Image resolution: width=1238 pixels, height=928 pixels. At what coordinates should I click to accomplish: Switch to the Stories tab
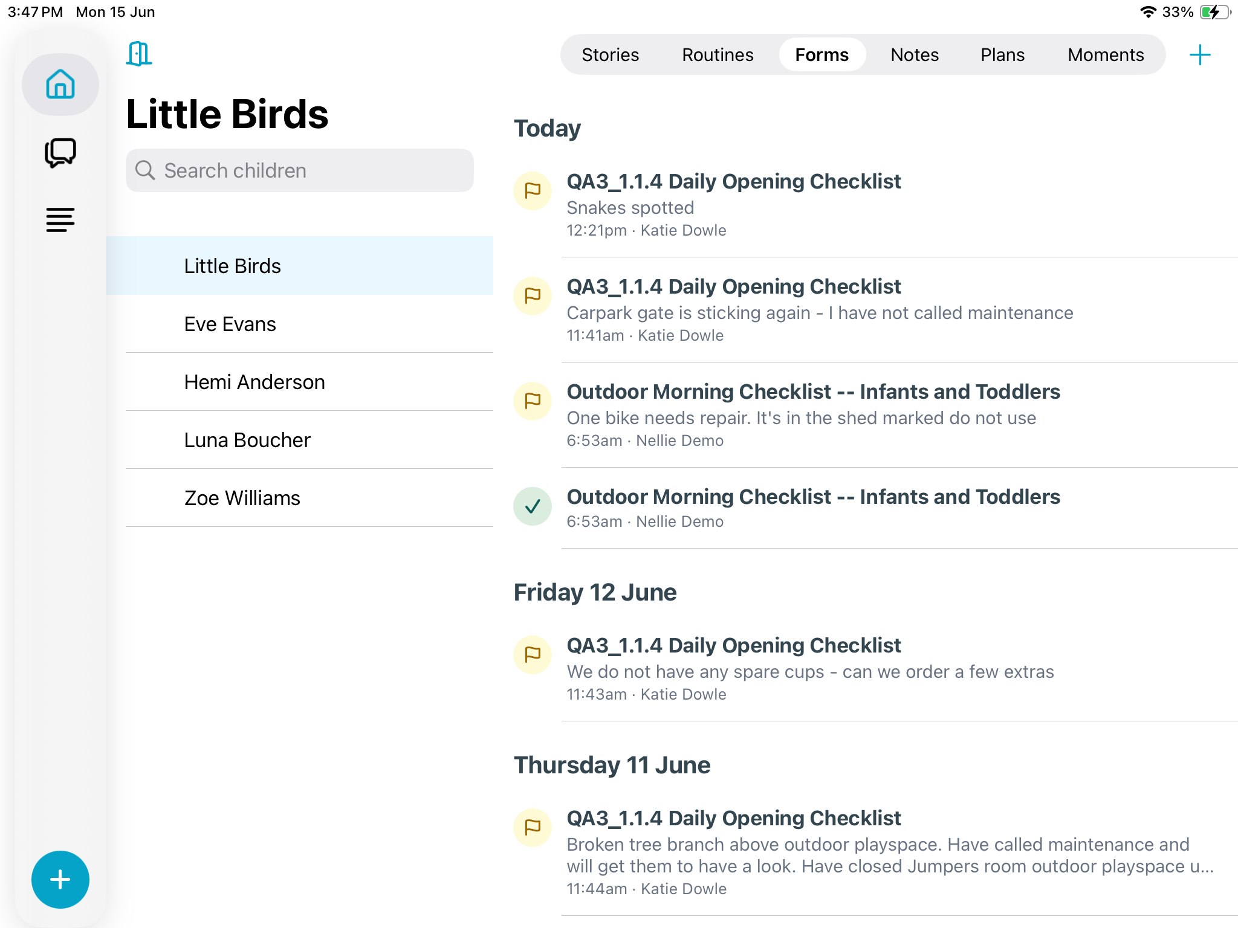click(610, 55)
